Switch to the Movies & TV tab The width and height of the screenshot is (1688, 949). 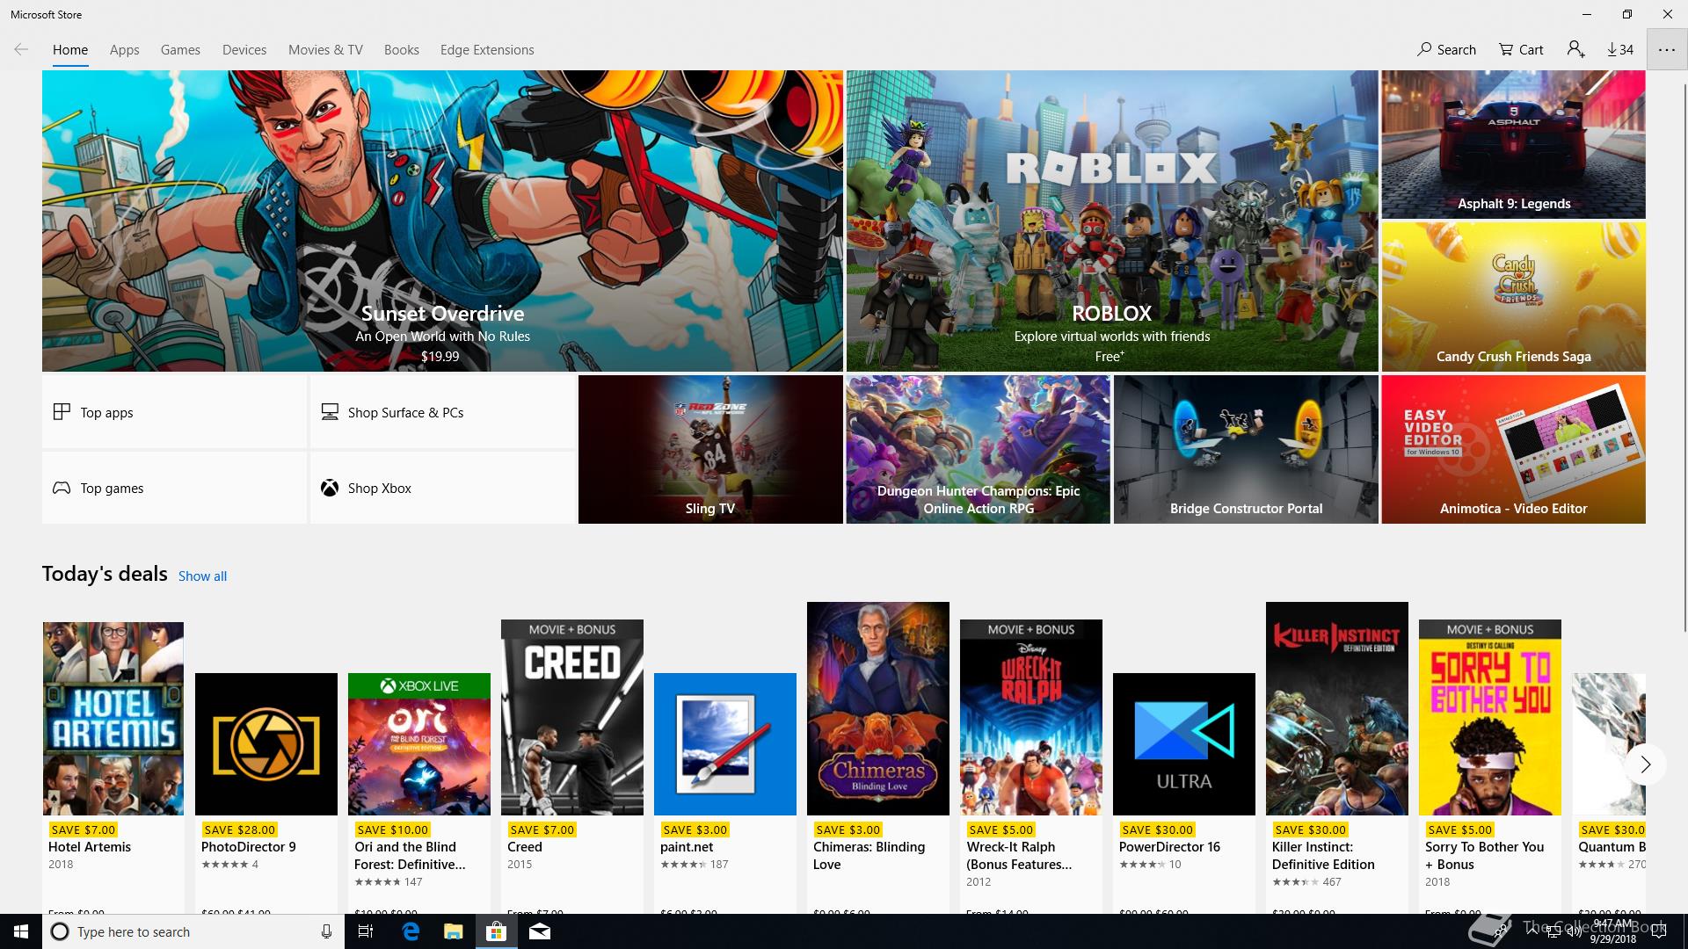tap(325, 49)
